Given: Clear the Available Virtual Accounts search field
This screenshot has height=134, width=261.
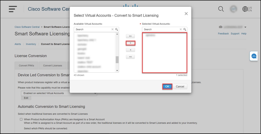Looking at the screenshot, I should 112,29.
